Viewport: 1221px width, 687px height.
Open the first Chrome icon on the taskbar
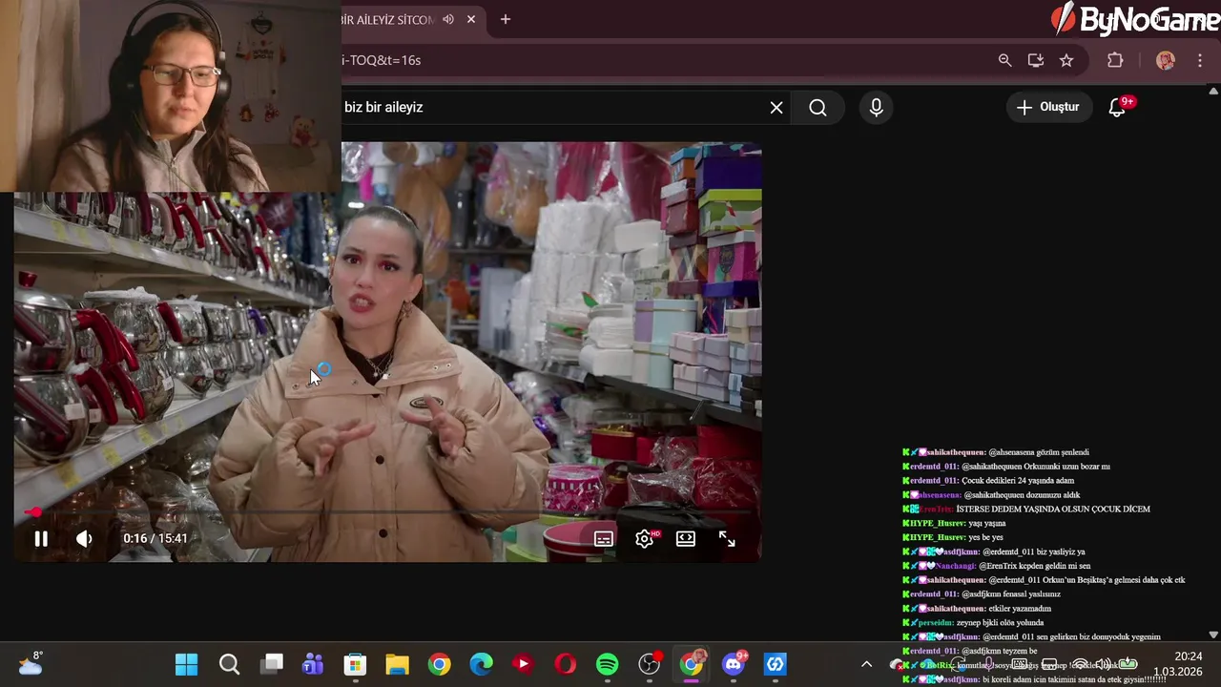439,664
